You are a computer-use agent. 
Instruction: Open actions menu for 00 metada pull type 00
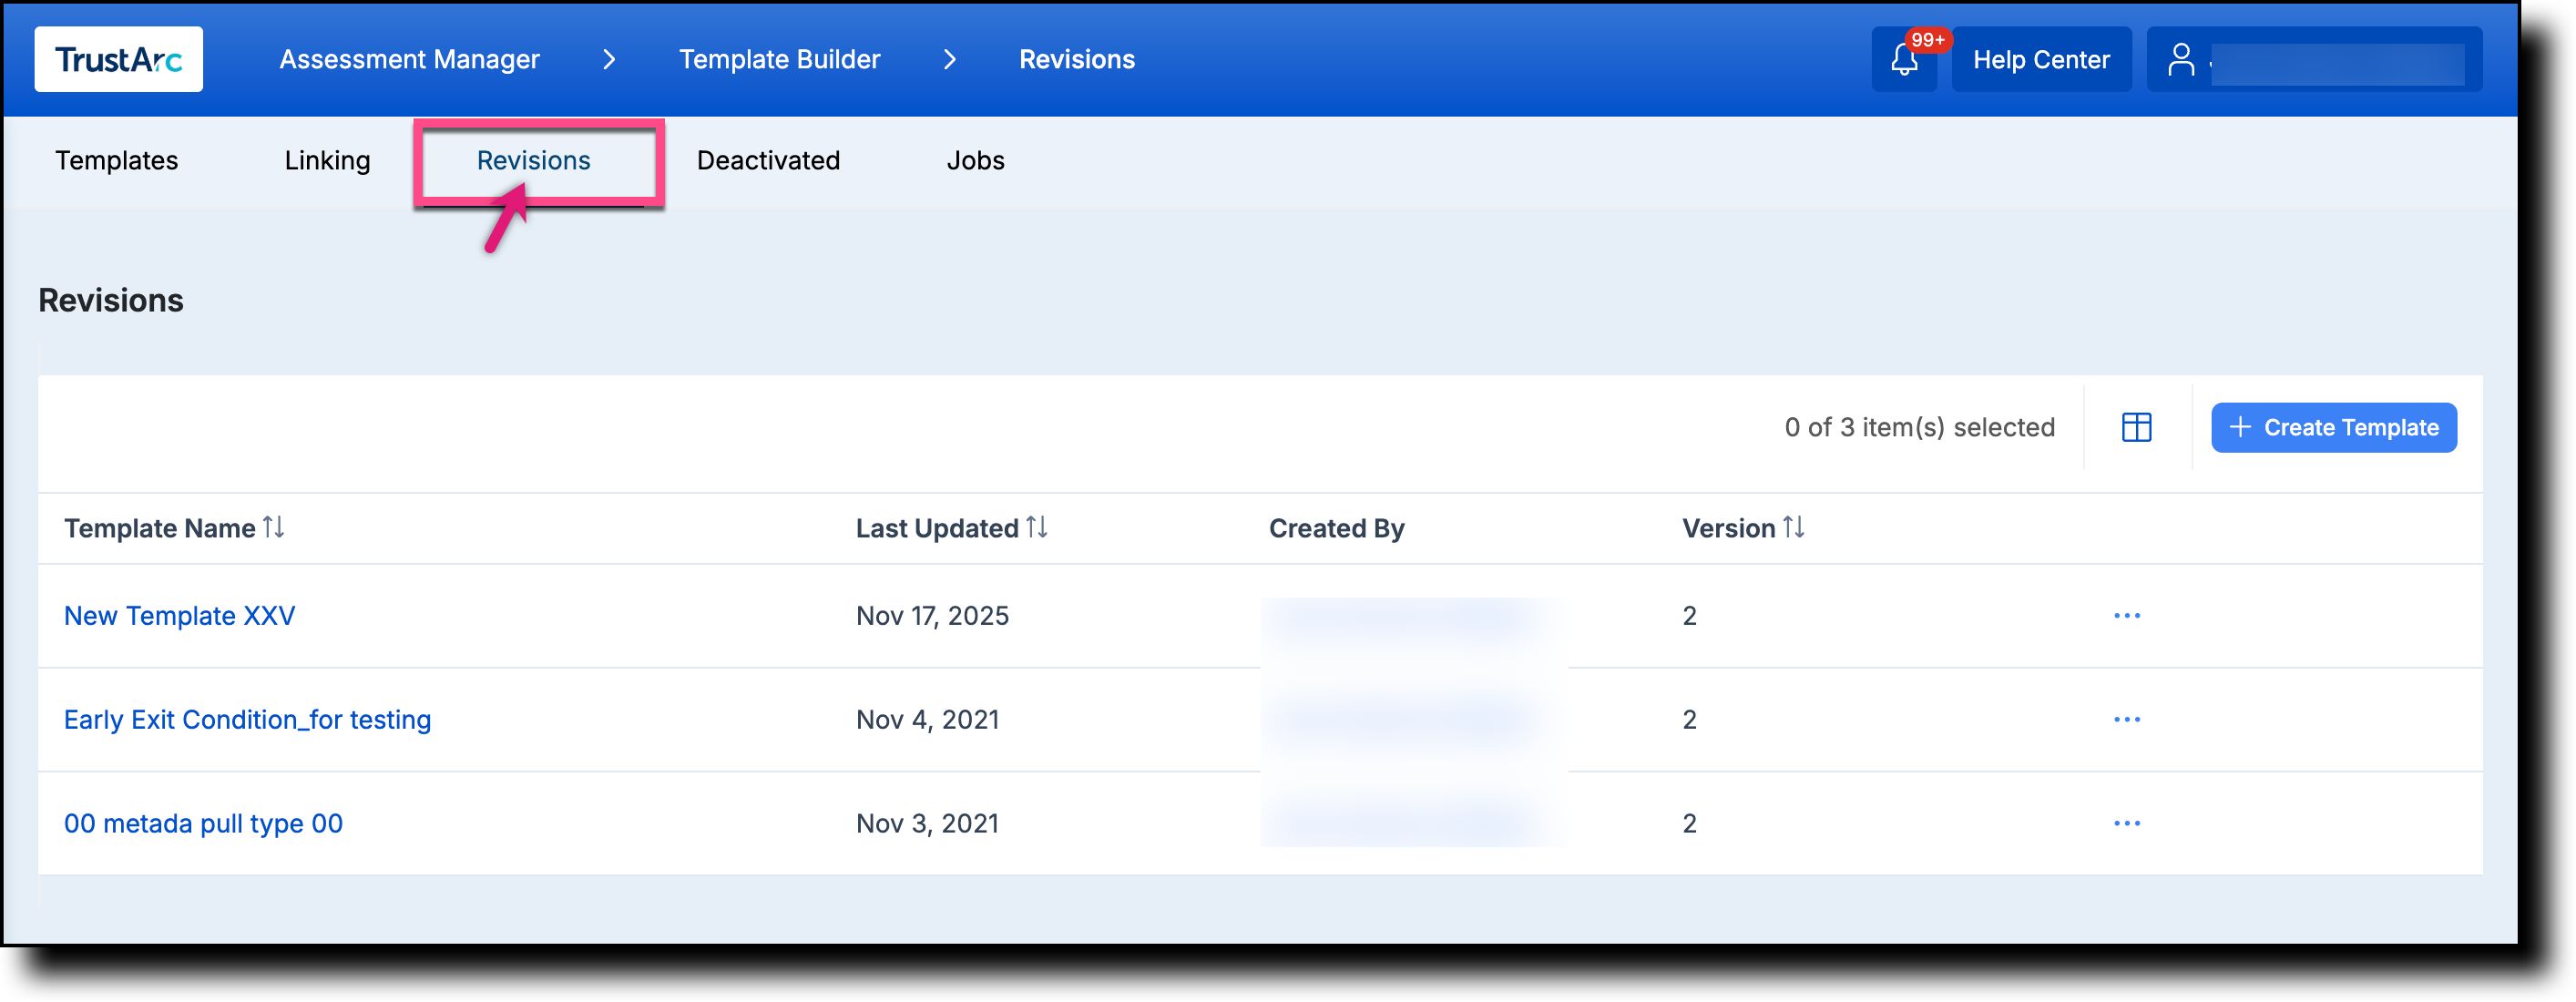click(2126, 824)
